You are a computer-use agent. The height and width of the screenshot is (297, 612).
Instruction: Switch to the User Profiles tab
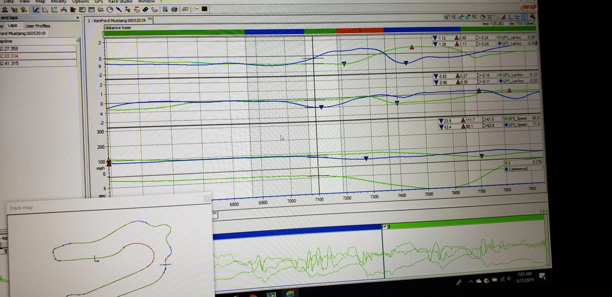point(38,26)
